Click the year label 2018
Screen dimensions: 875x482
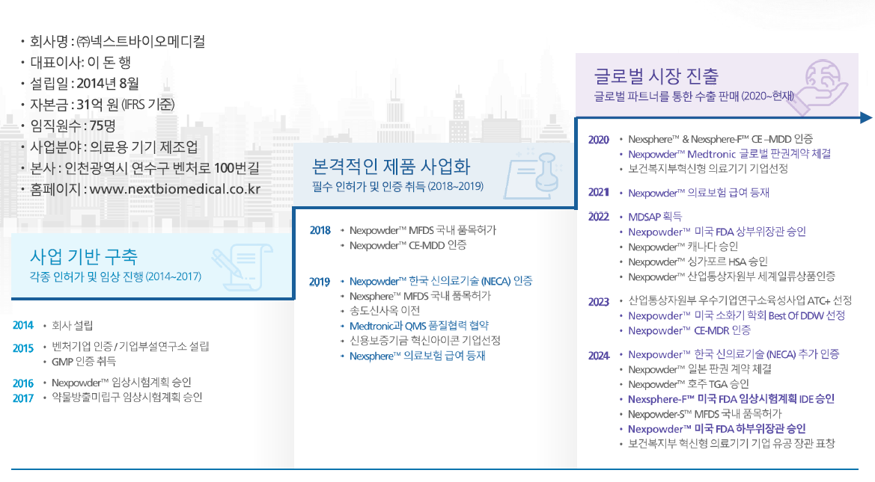click(320, 231)
